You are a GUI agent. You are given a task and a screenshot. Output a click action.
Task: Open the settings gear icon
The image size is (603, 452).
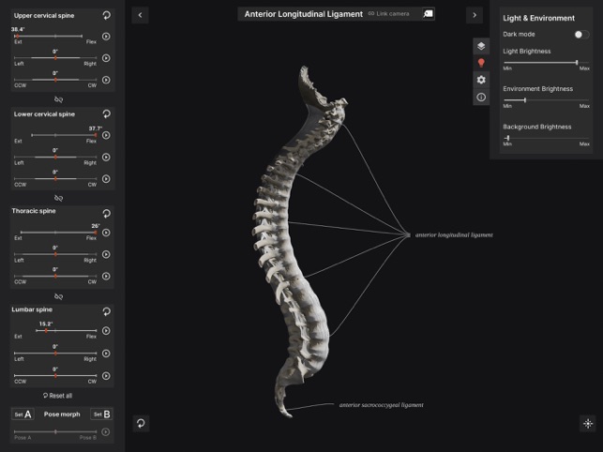coord(481,80)
